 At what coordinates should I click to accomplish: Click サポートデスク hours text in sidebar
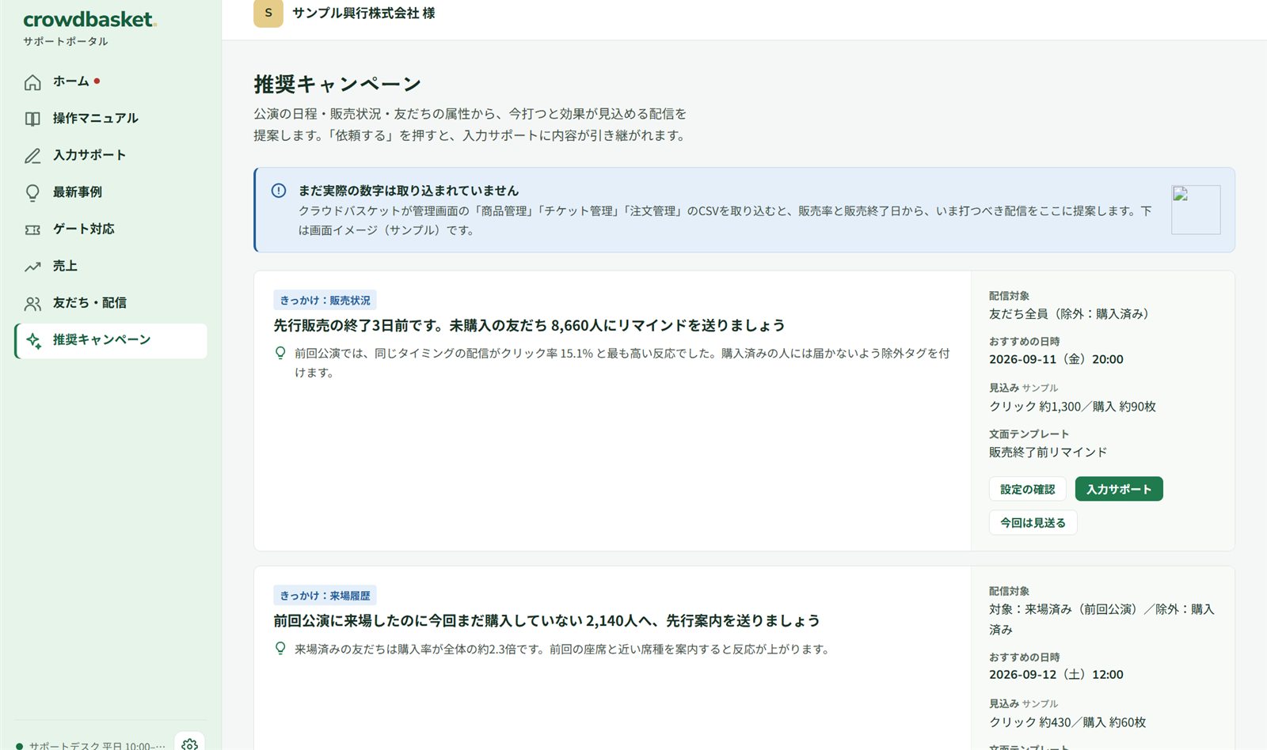tap(97, 745)
